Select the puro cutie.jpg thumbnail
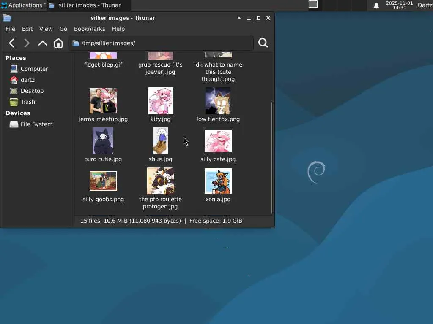The image size is (433, 324). pyautogui.click(x=103, y=141)
